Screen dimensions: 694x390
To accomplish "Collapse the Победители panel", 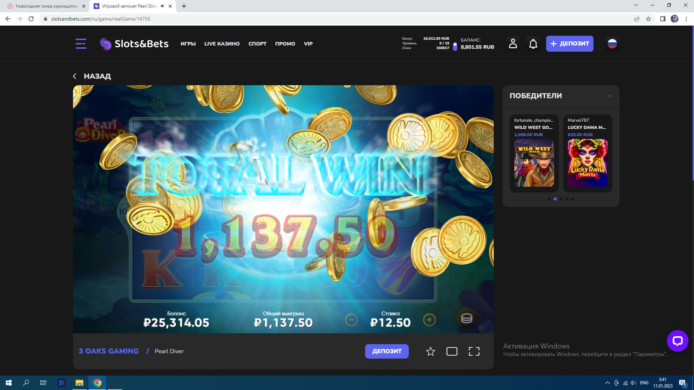I will [610, 96].
